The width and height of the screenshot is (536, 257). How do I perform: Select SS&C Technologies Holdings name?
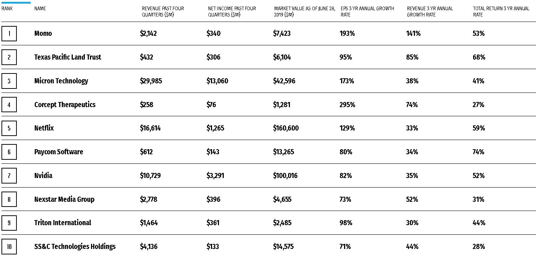[75, 247]
